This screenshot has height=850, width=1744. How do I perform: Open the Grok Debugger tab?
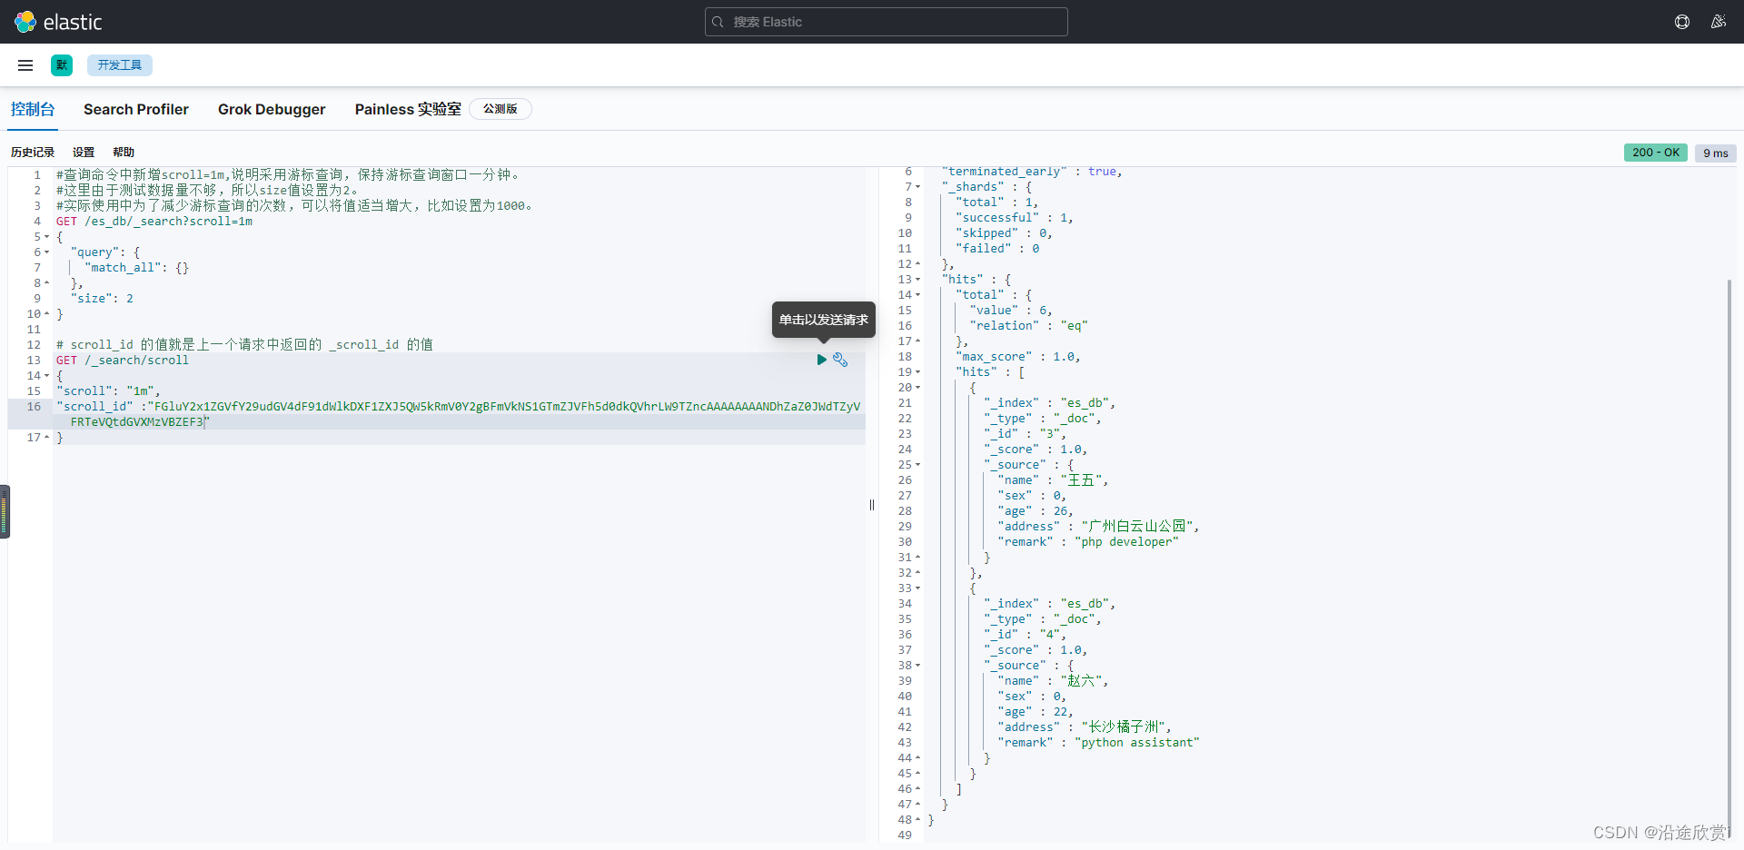click(x=272, y=109)
